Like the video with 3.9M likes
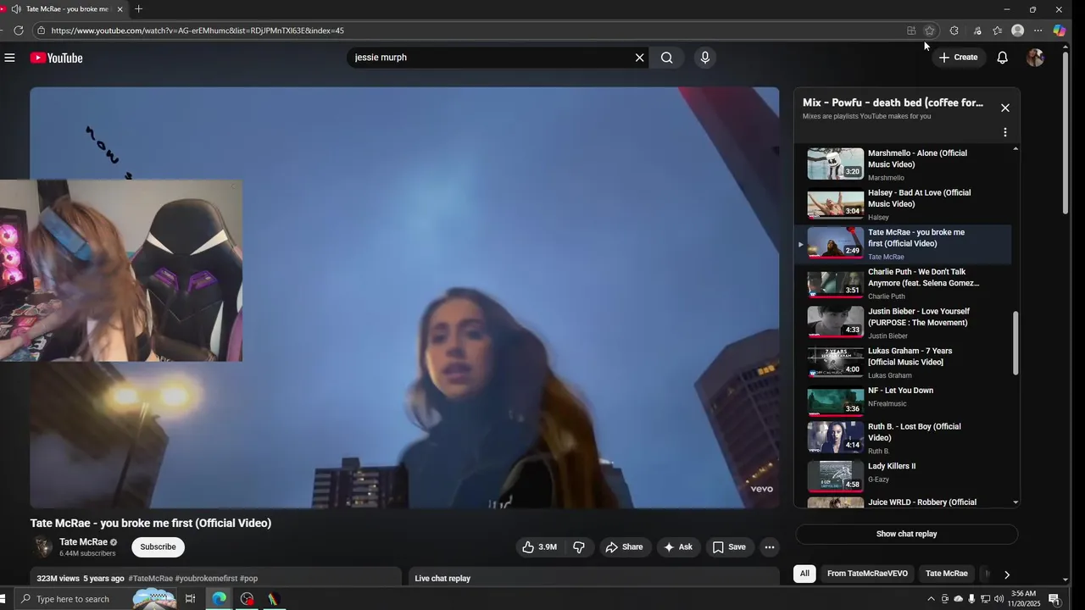The height and width of the screenshot is (610, 1085). pos(539,547)
